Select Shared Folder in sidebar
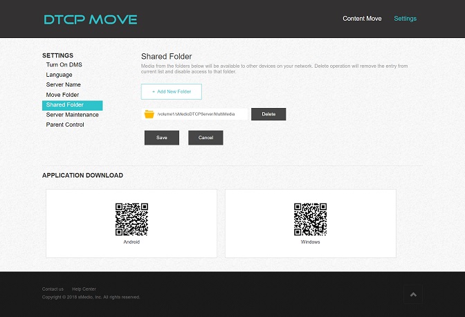465x317 pixels. (x=65, y=105)
